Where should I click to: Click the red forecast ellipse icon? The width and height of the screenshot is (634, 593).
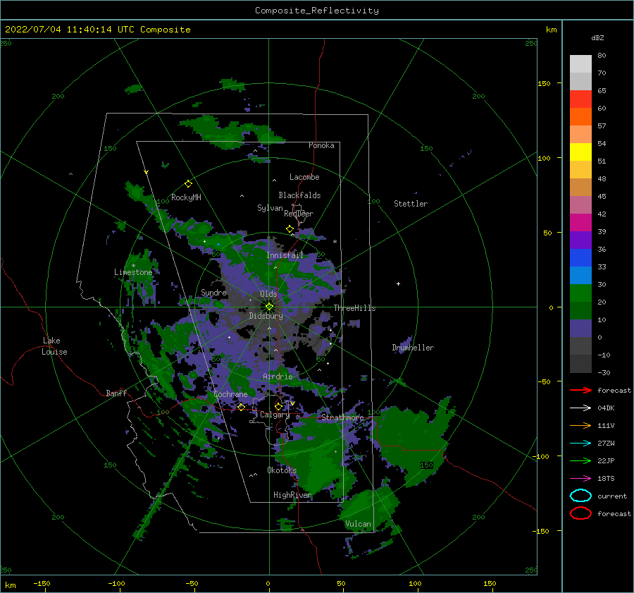580,513
